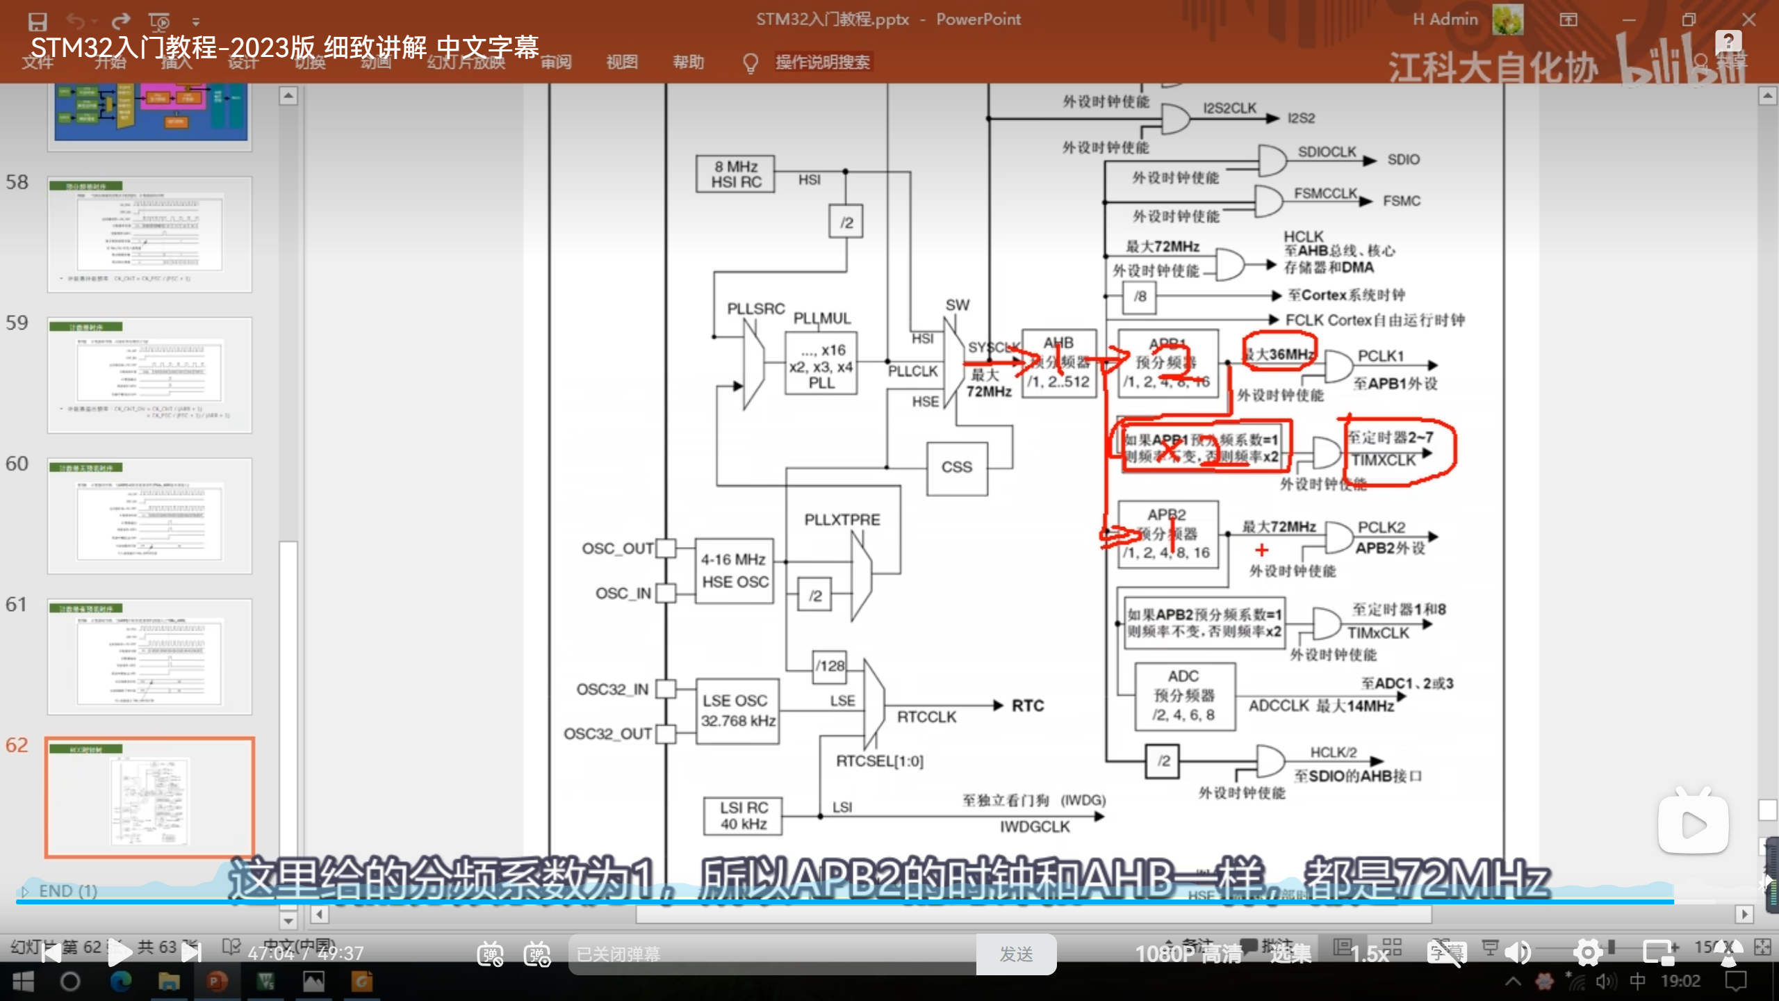This screenshot has width=1779, height=1001.
Task: Toggle danmaku display switch
Action: (490, 954)
